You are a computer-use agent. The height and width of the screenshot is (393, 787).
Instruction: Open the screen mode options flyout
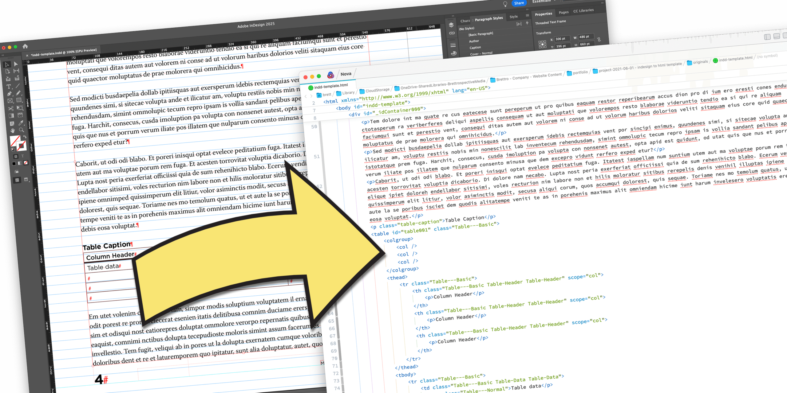pyautogui.click(x=26, y=179)
